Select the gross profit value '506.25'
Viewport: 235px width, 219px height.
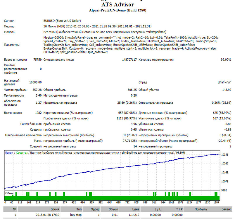point(132,90)
